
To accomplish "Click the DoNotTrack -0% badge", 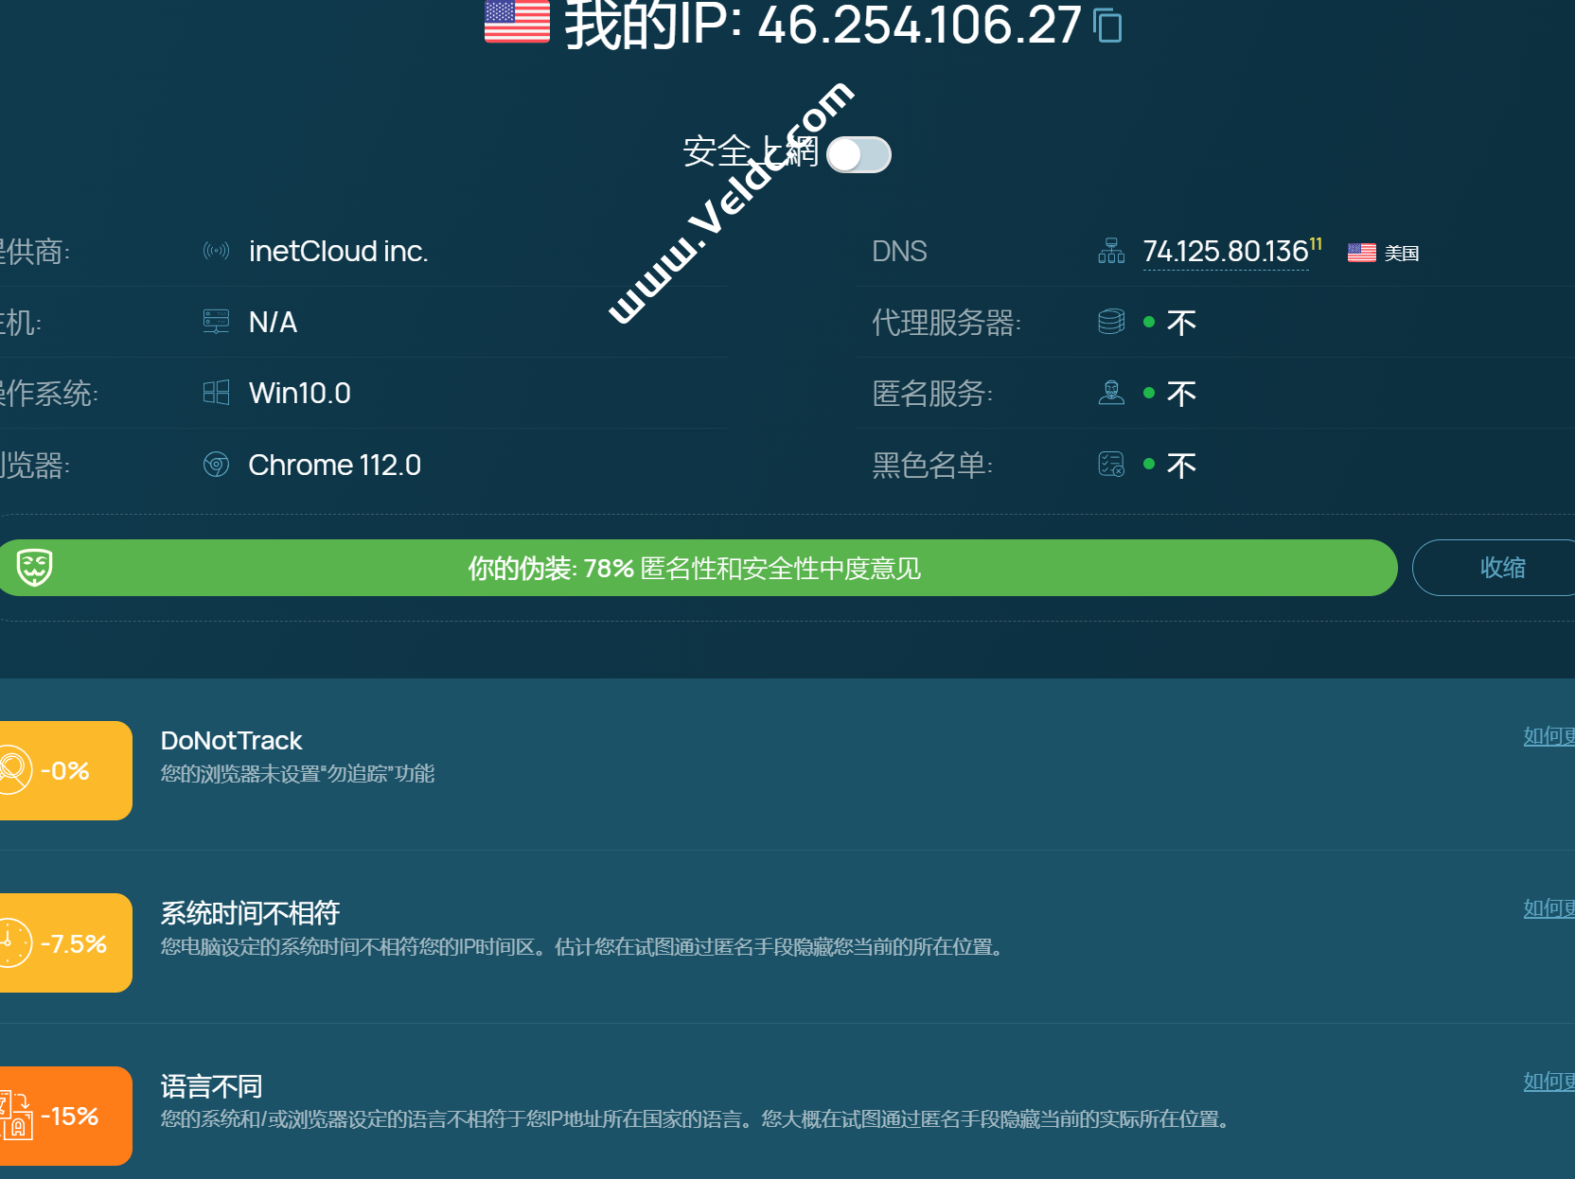I will (x=64, y=770).
